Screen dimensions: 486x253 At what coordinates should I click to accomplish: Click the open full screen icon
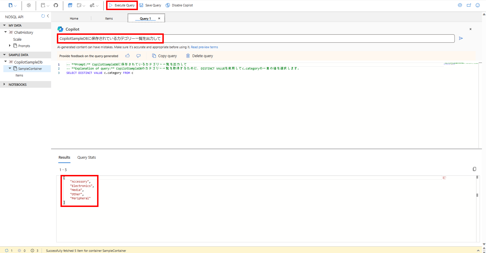click(469, 5)
